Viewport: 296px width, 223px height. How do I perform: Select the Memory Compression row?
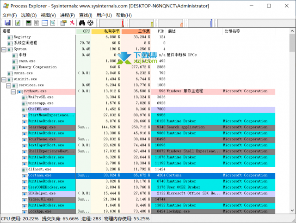tap(138, 67)
